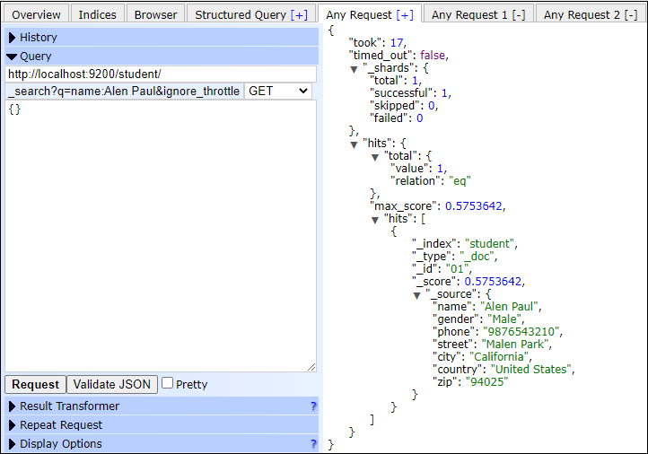
Task: Collapse the Query section
Action: [162, 56]
